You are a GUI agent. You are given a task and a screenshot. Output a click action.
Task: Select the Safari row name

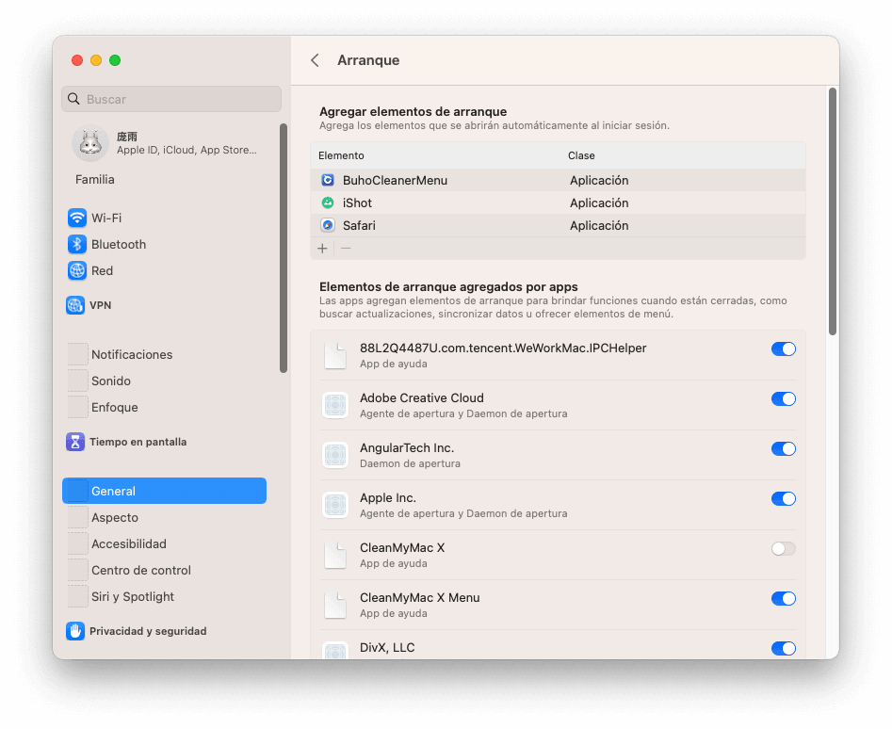click(x=359, y=226)
